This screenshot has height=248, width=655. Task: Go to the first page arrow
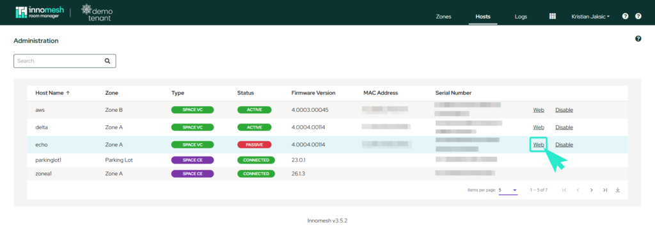[564, 190]
